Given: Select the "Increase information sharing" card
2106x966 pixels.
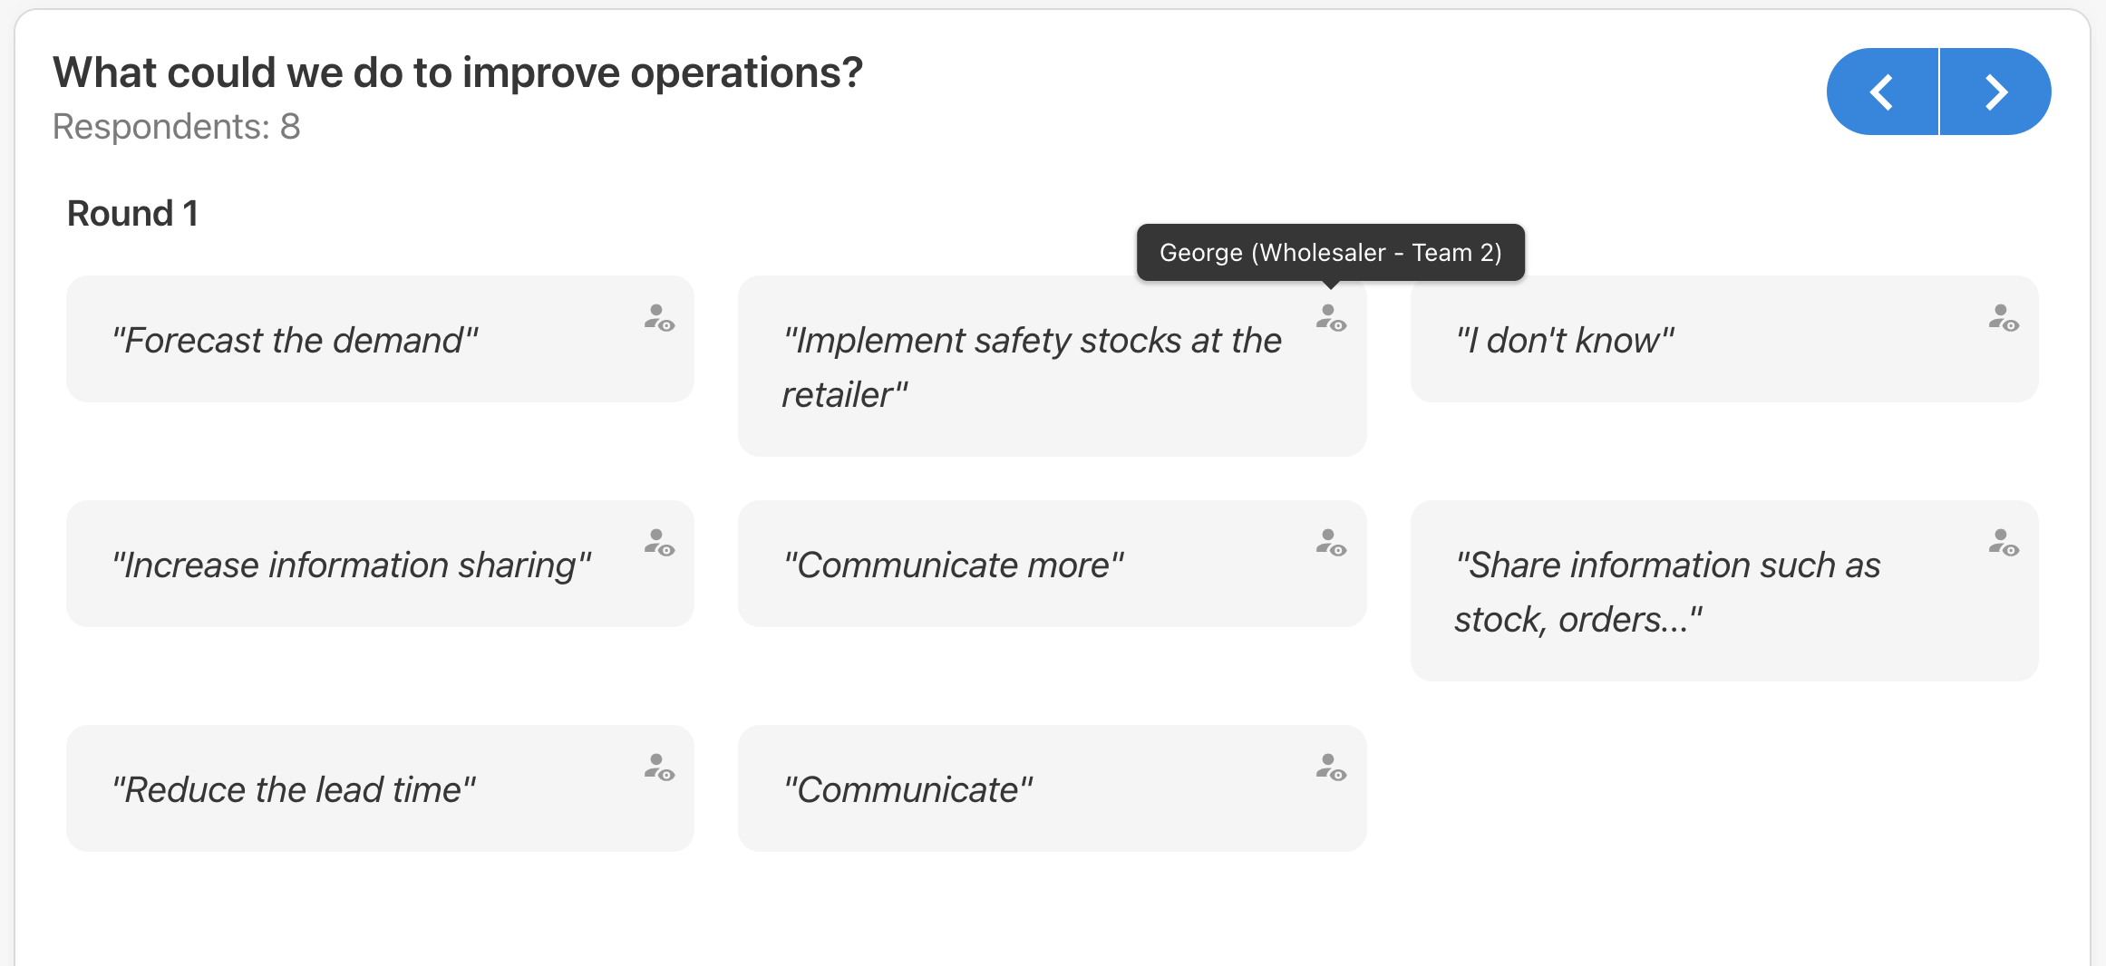Looking at the screenshot, I should pos(380,564).
